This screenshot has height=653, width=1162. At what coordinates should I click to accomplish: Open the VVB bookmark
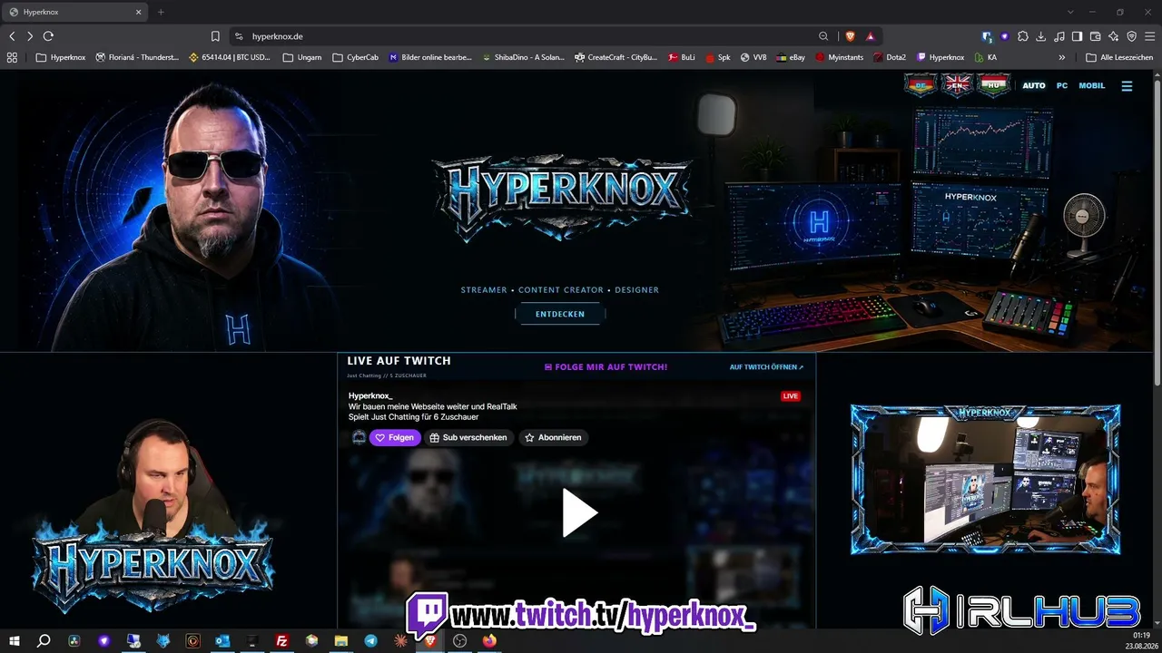[753, 57]
